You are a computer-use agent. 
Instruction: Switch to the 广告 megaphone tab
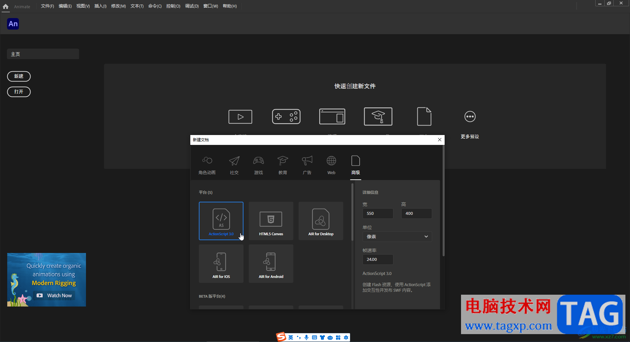(x=307, y=165)
